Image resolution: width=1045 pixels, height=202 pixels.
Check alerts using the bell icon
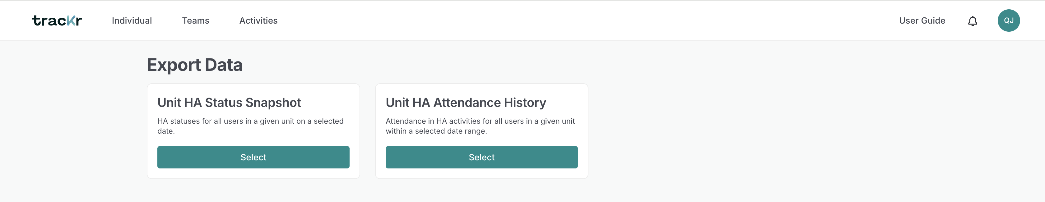click(x=973, y=21)
